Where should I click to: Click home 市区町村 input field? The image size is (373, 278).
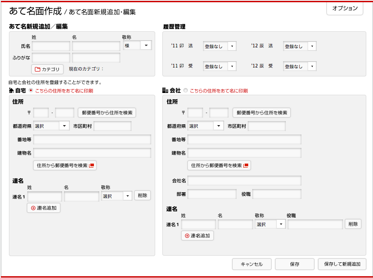[x=113, y=126]
